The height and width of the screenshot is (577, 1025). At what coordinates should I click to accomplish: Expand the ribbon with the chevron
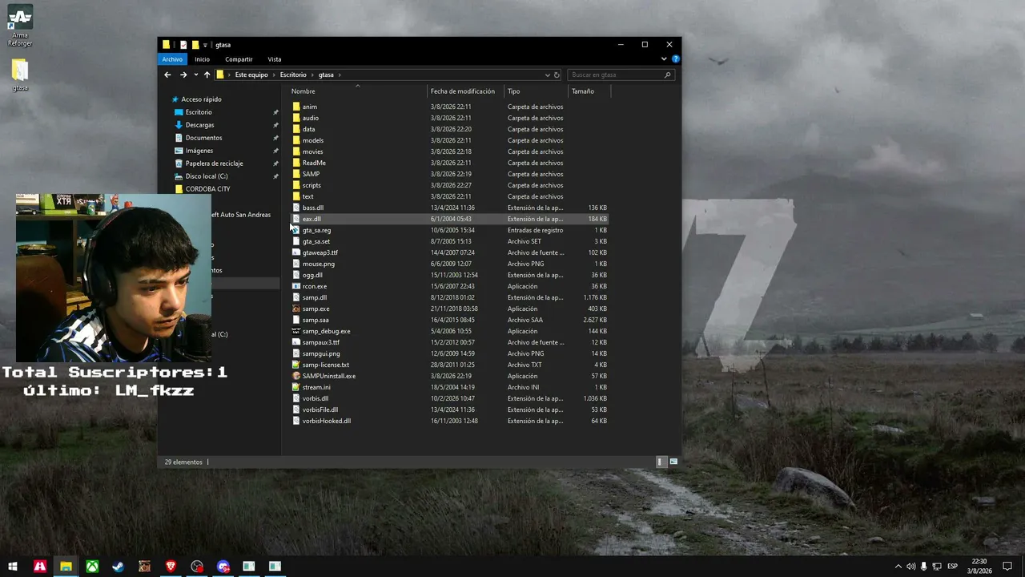point(664,59)
